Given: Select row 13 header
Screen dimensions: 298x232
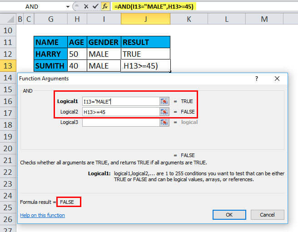Looking at the screenshot, I should (8, 66).
